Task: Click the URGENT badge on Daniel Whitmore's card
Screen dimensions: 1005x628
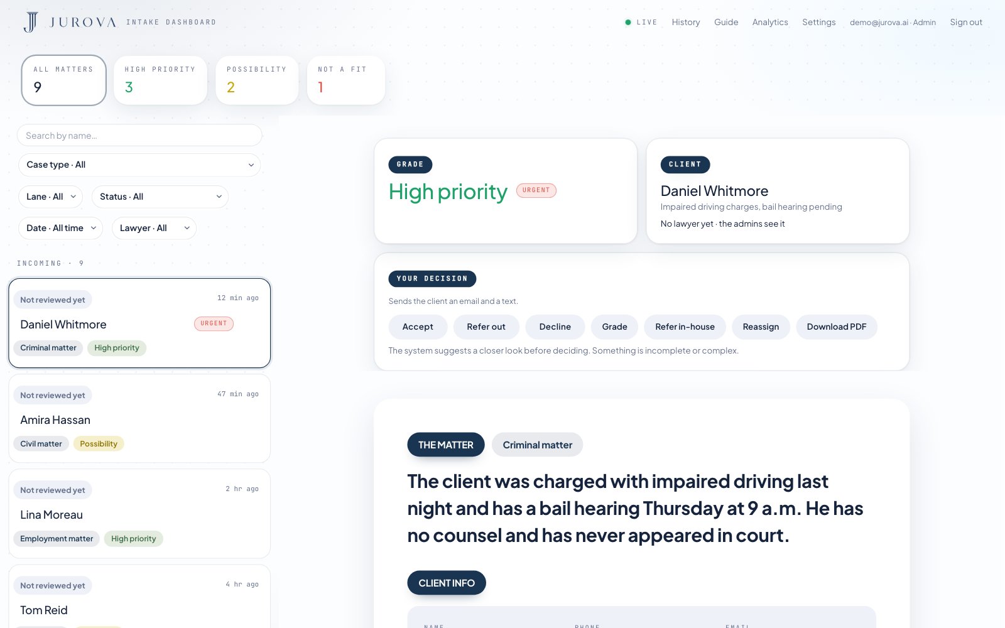Action: [214, 323]
